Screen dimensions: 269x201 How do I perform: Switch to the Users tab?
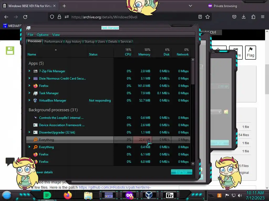(101, 42)
